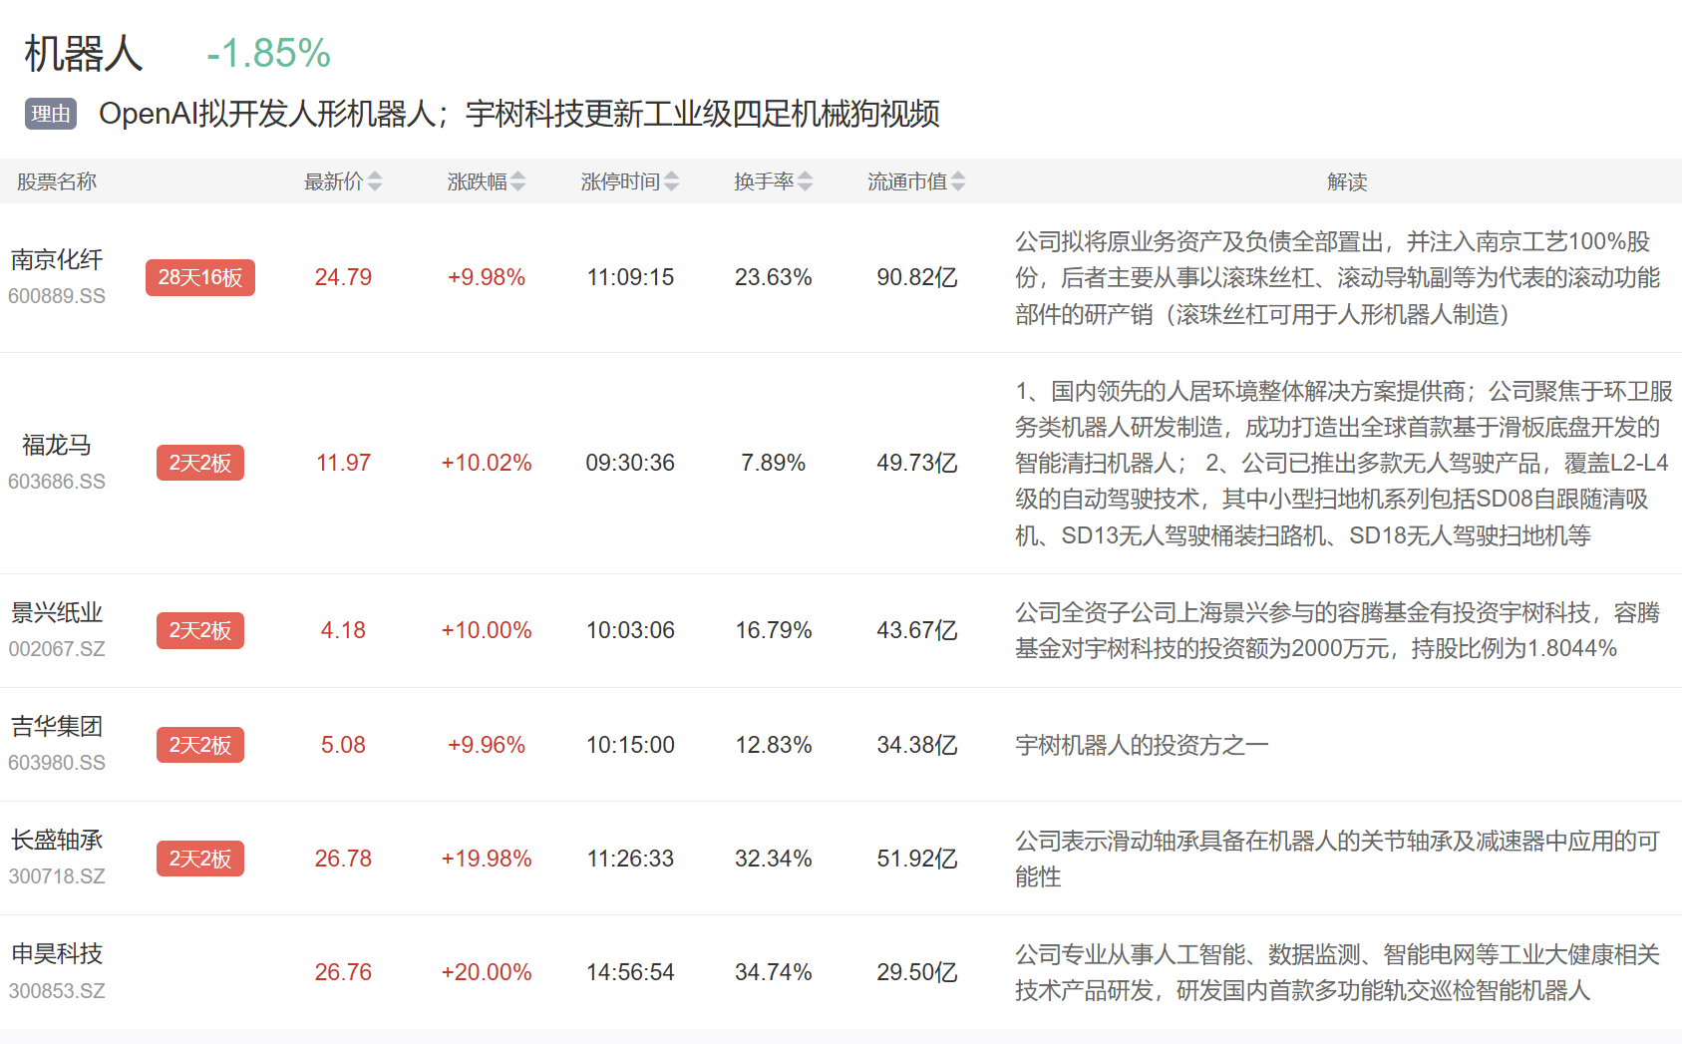Open the 景兴纸业 stock page
The height and width of the screenshot is (1044, 1682).
point(57,613)
